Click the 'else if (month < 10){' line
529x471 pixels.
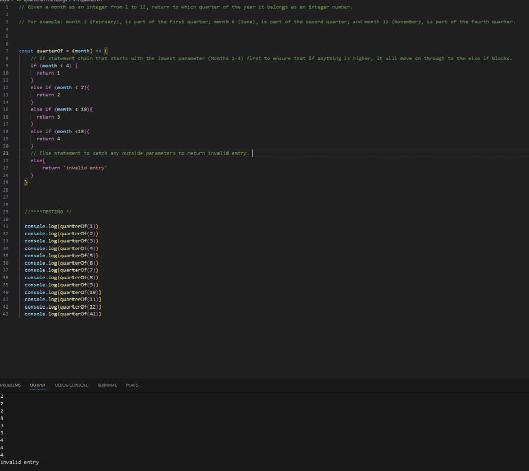(61, 110)
